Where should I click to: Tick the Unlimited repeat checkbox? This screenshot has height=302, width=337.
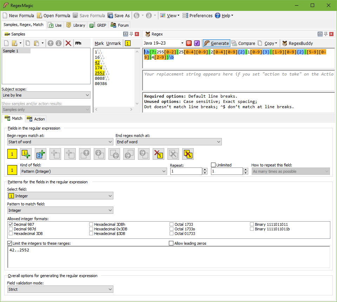point(213,165)
